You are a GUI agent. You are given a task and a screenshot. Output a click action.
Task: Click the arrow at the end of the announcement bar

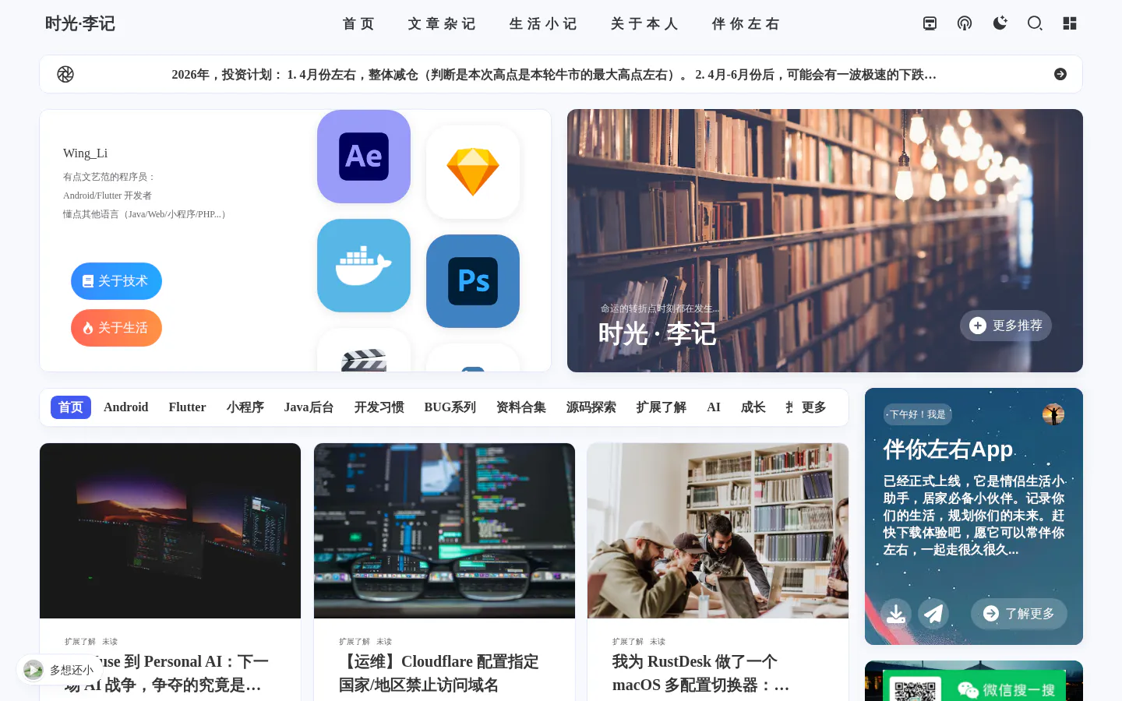(x=1060, y=74)
